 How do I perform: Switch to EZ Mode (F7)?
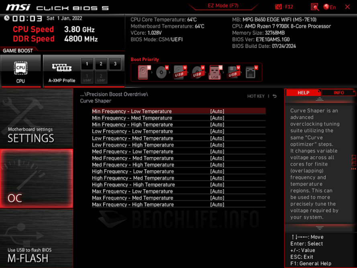point(223,6)
